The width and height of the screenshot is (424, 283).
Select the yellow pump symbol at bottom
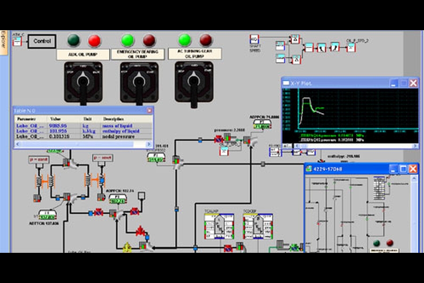point(127,247)
